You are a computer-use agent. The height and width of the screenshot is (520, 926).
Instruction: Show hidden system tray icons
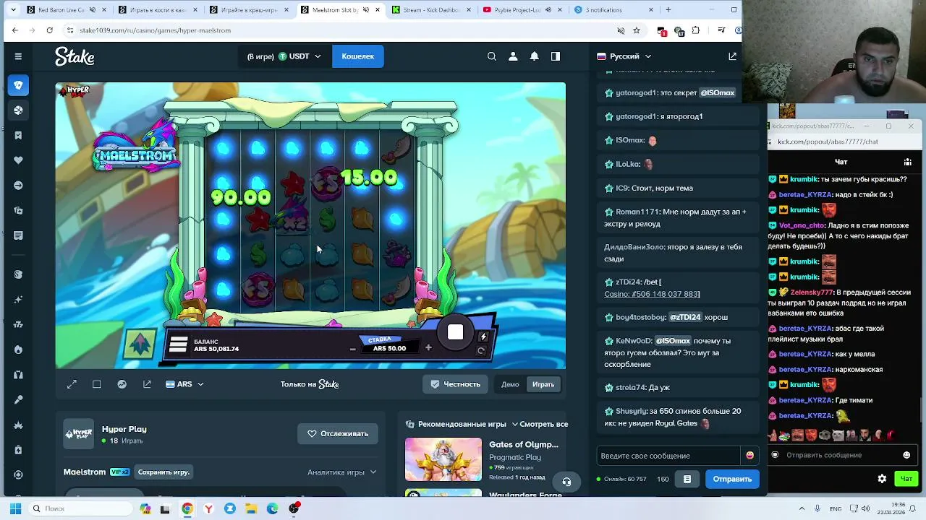(803, 508)
